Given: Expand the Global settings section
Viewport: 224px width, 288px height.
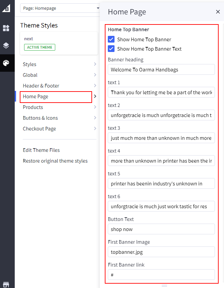Looking at the screenshot, I should [59, 75].
